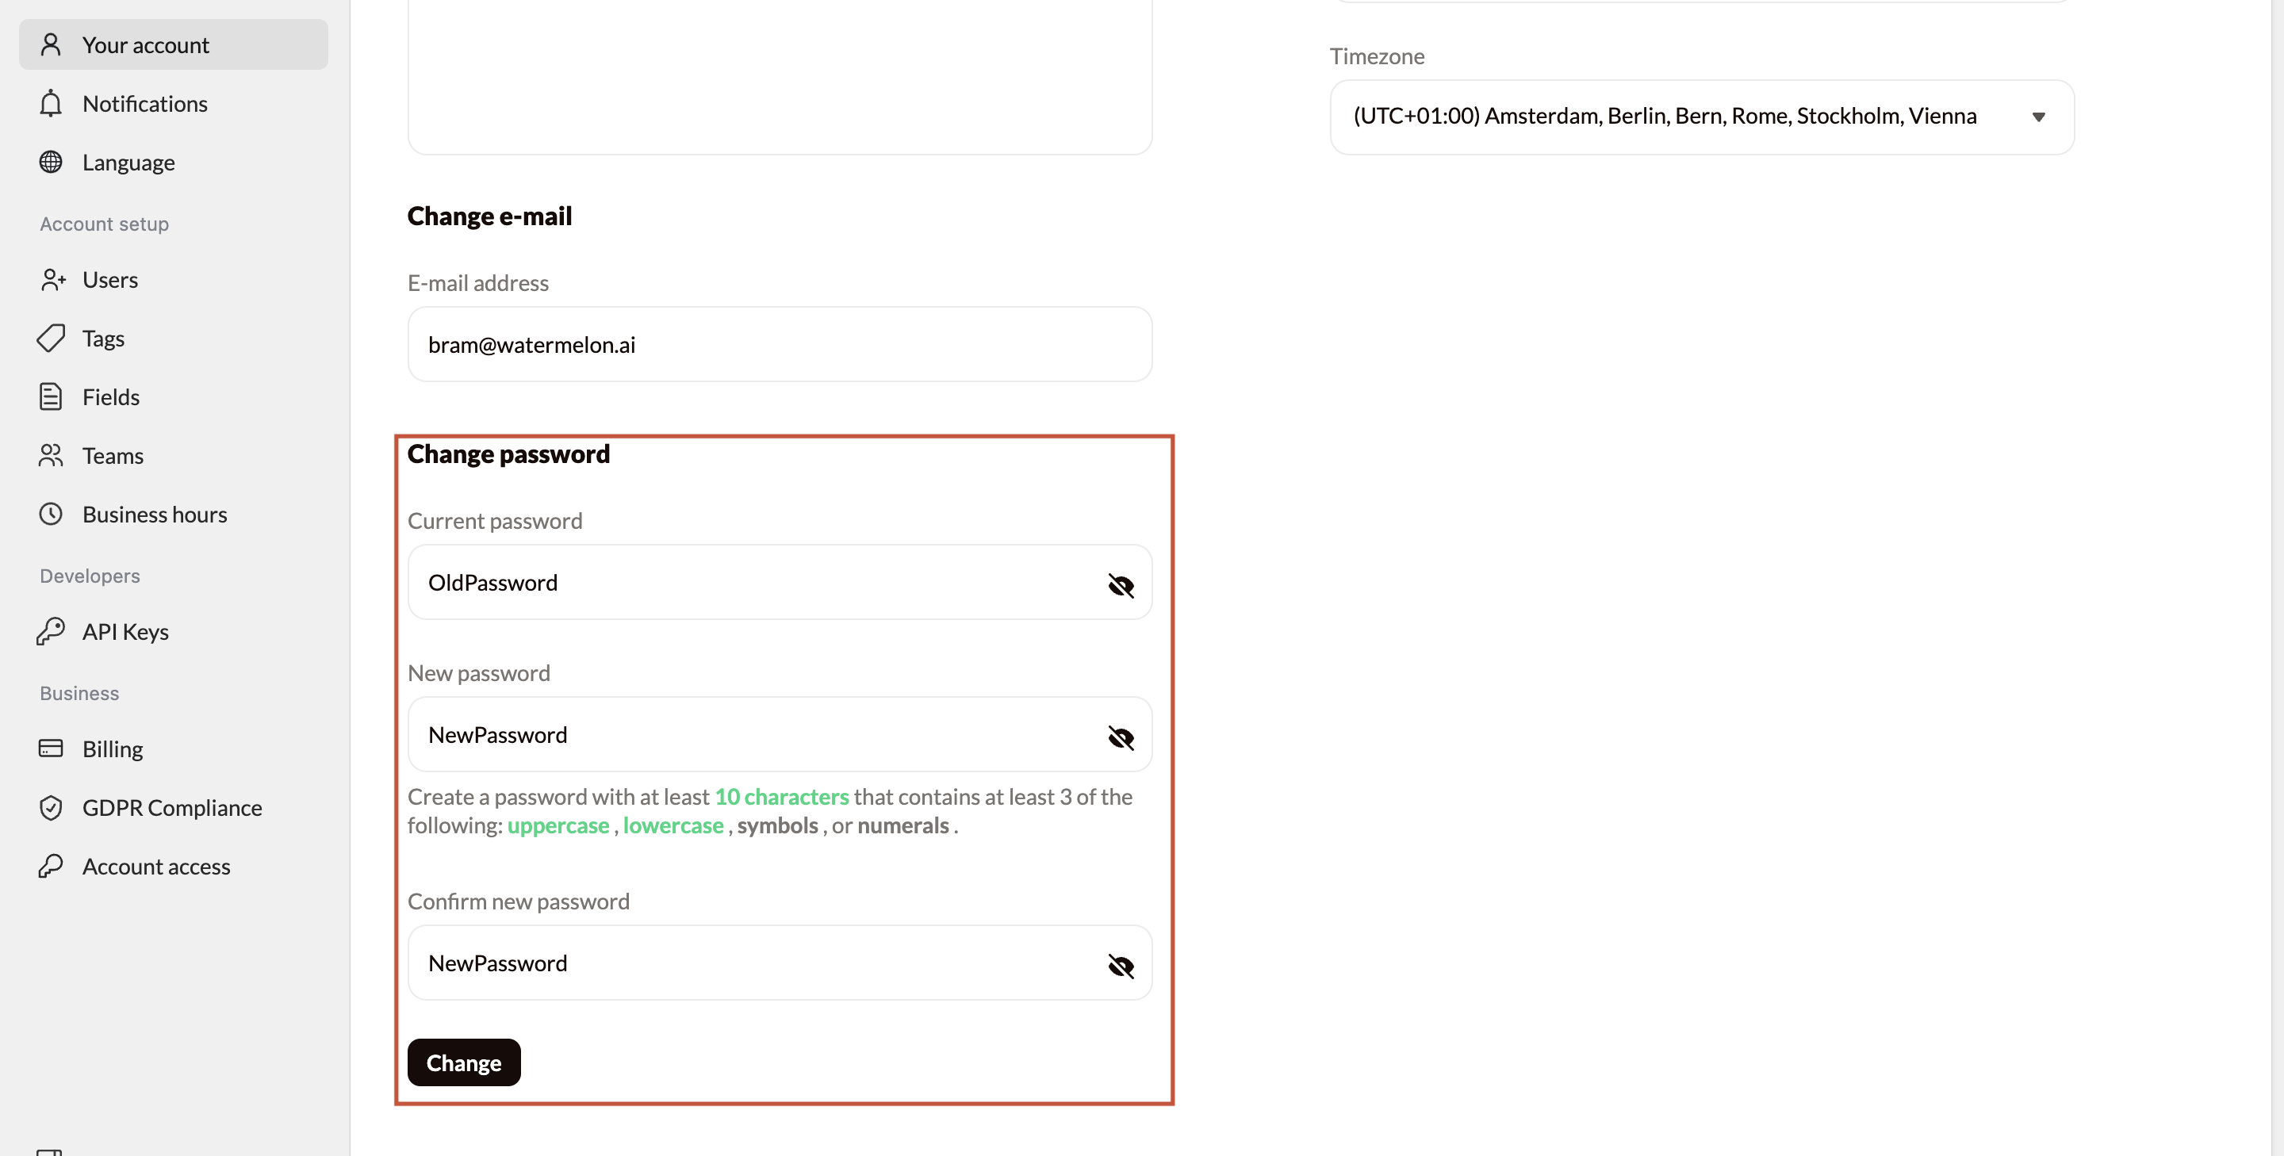The width and height of the screenshot is (2284, 1156).
Task: Go to Account access settings
Action: (x=156, y=866)
